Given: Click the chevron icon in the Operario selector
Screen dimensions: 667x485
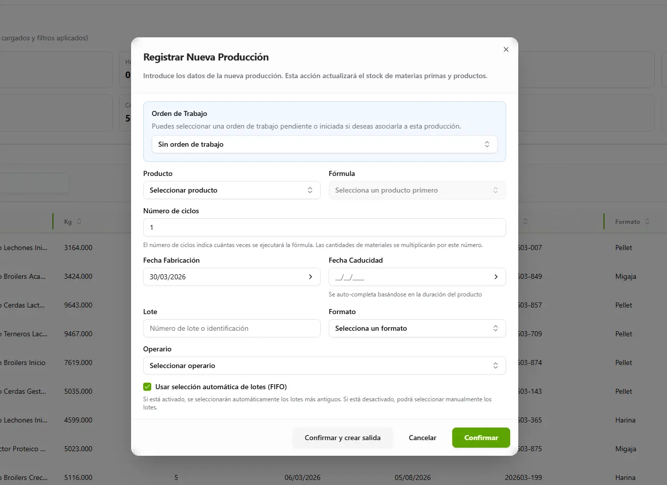Looking at the screenshot, I should click(496, 366).
